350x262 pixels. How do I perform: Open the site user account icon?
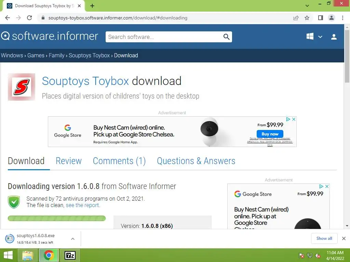334,37
